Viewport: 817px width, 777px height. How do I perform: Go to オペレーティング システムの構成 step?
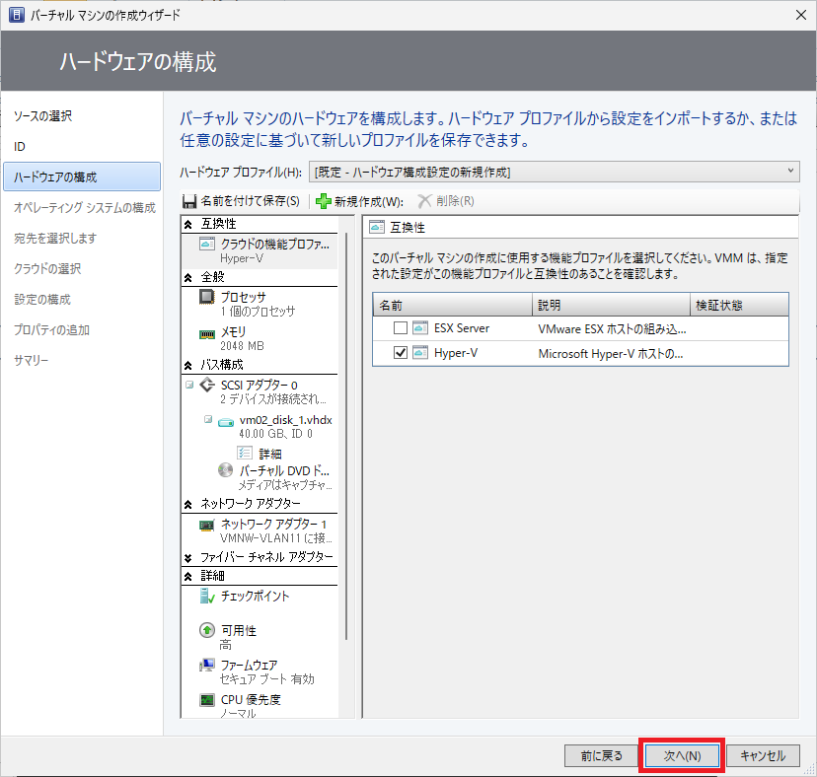tap(85, 208)
